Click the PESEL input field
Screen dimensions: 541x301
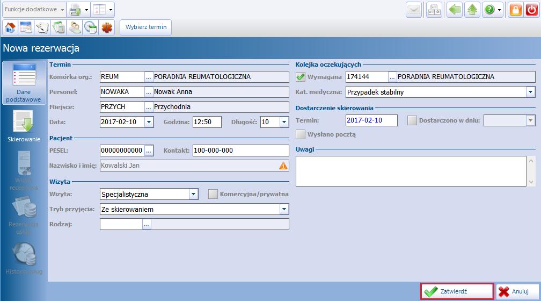point(122,150)
